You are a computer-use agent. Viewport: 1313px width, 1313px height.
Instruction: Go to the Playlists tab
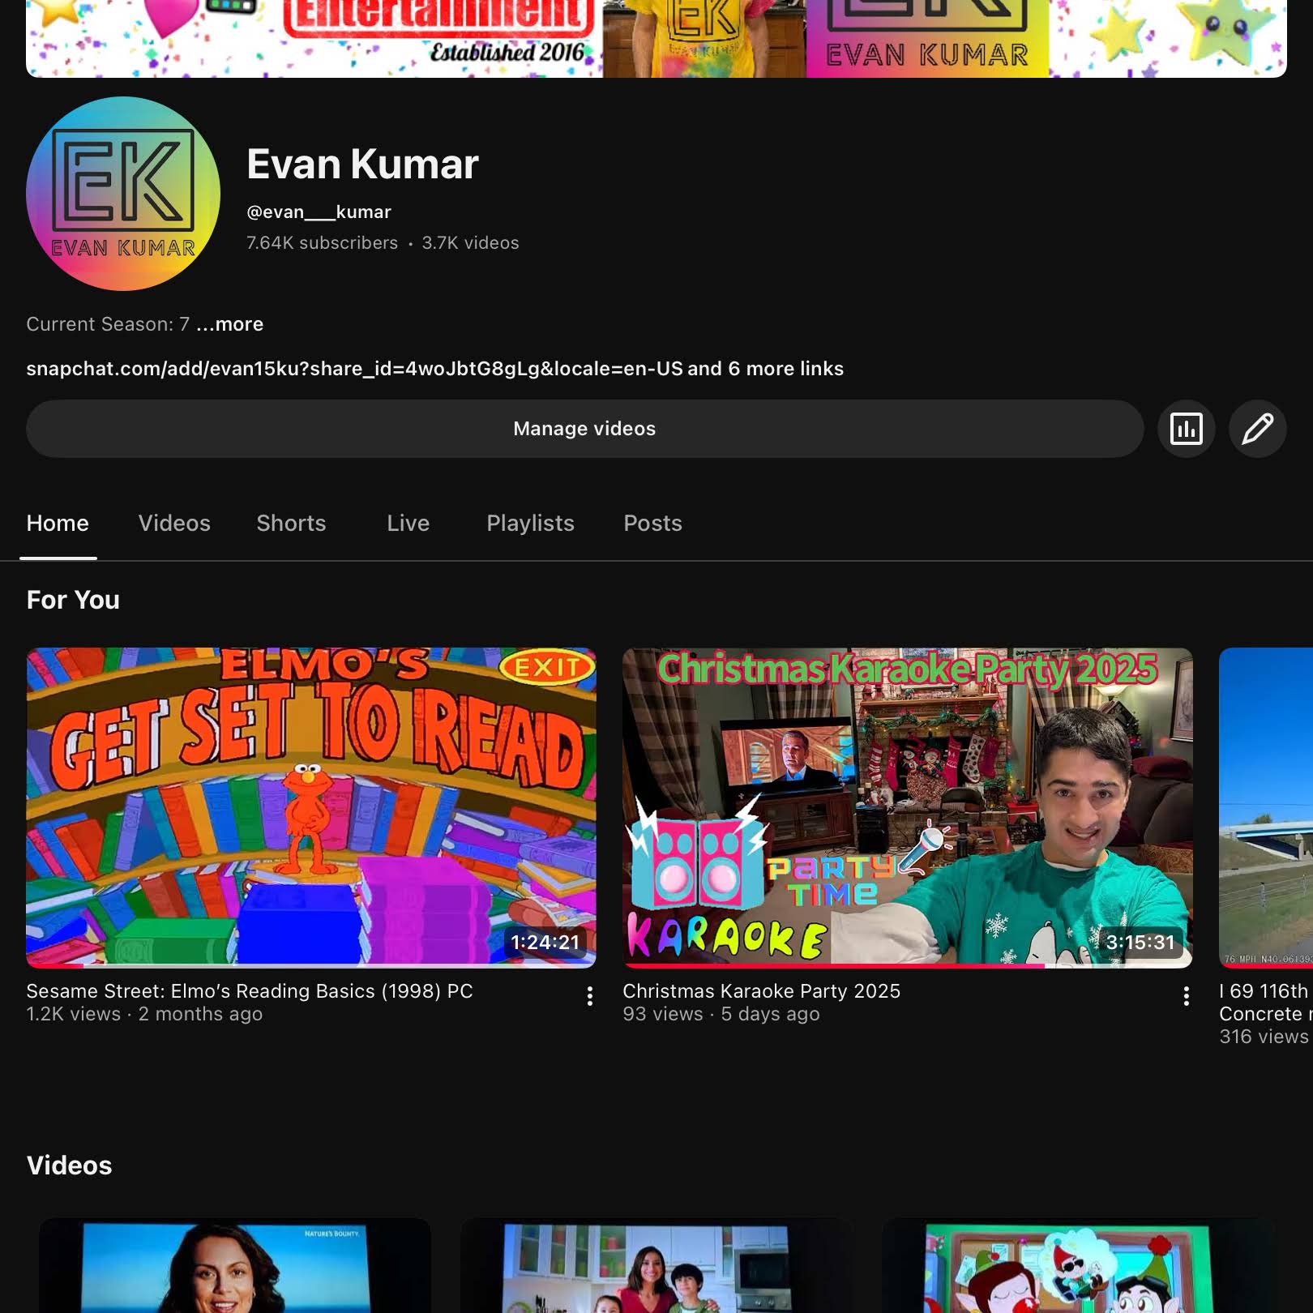click(530, 524)
